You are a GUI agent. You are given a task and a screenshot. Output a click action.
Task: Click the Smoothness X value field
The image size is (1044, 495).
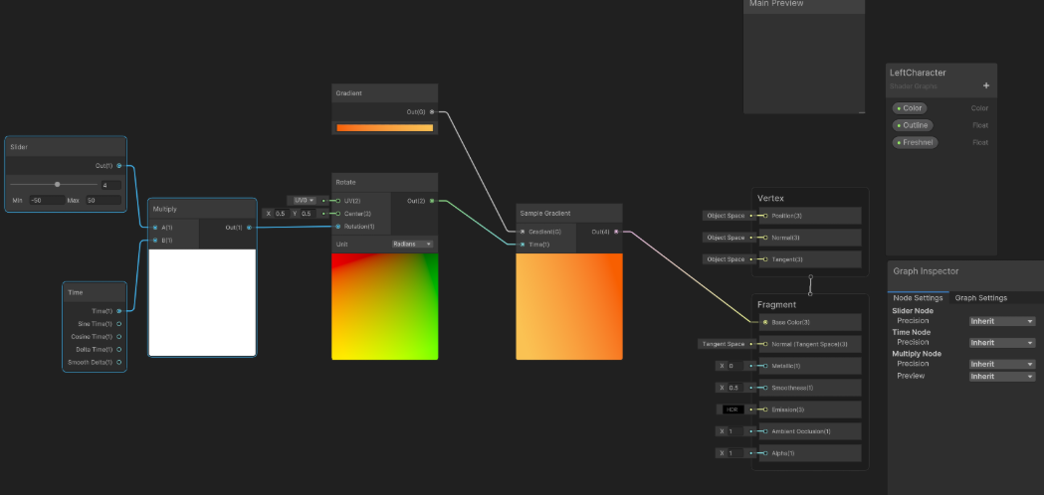(x=735, y=388)
